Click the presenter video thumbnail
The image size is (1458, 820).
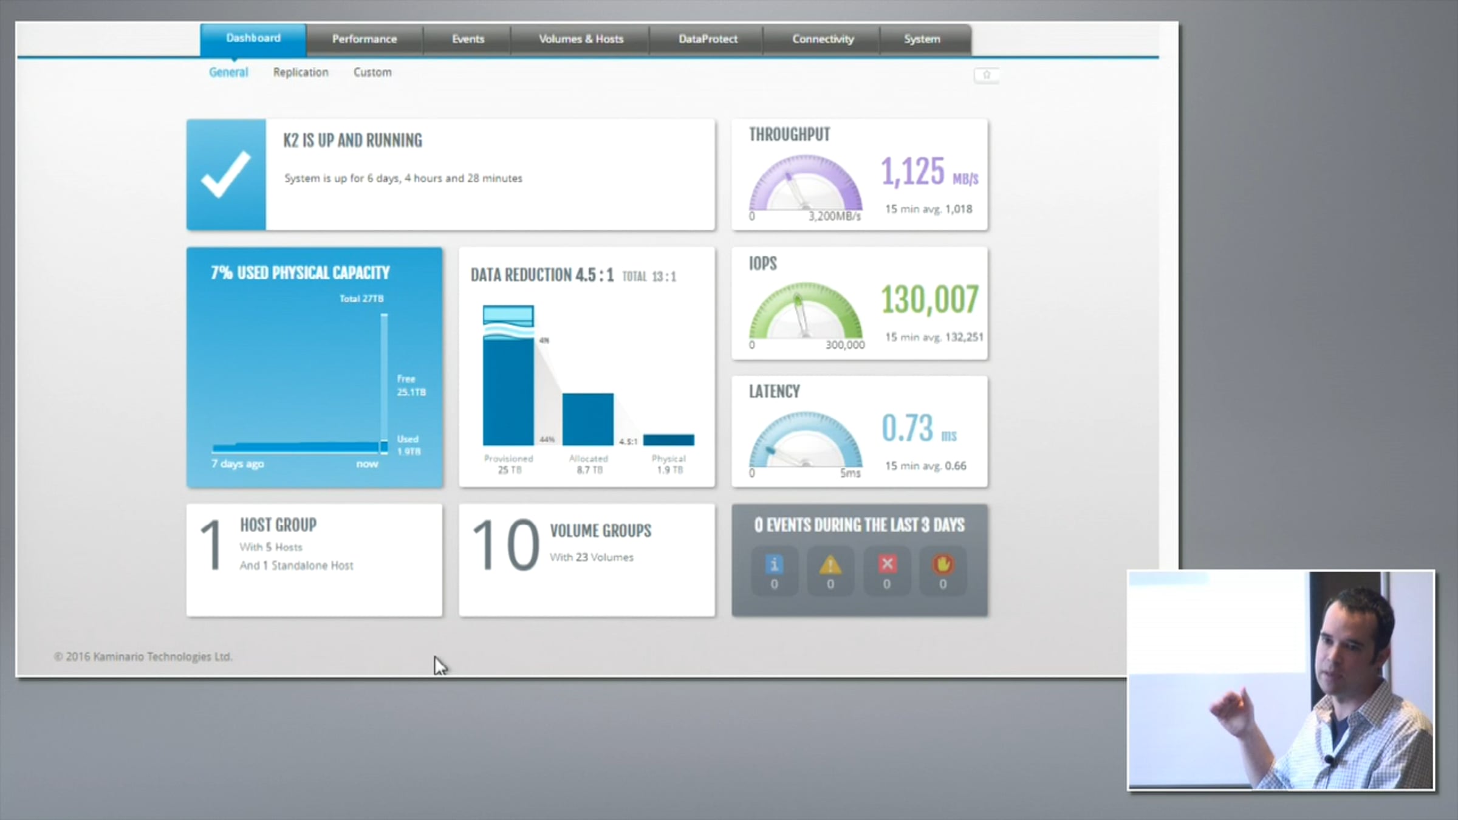tap(1281, 680)
